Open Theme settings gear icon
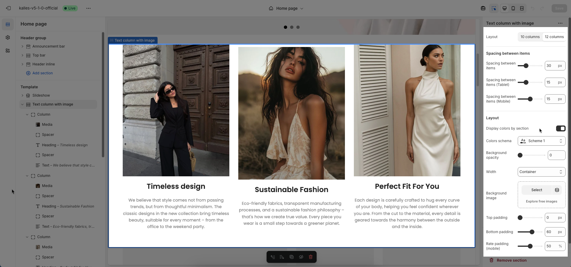 8,37
